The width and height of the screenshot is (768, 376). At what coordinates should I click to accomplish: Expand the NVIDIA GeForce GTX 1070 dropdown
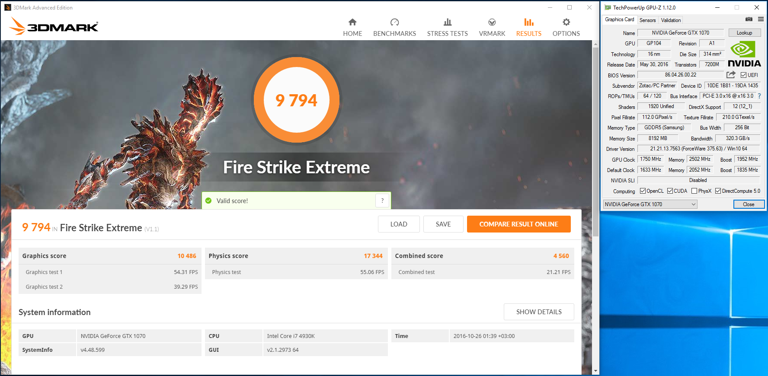tap(650, 204)
